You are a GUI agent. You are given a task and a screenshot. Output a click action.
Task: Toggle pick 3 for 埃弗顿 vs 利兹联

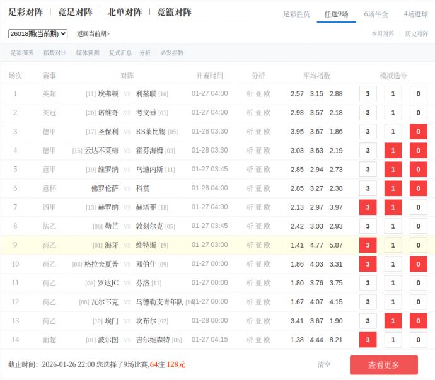pos(368,94)
